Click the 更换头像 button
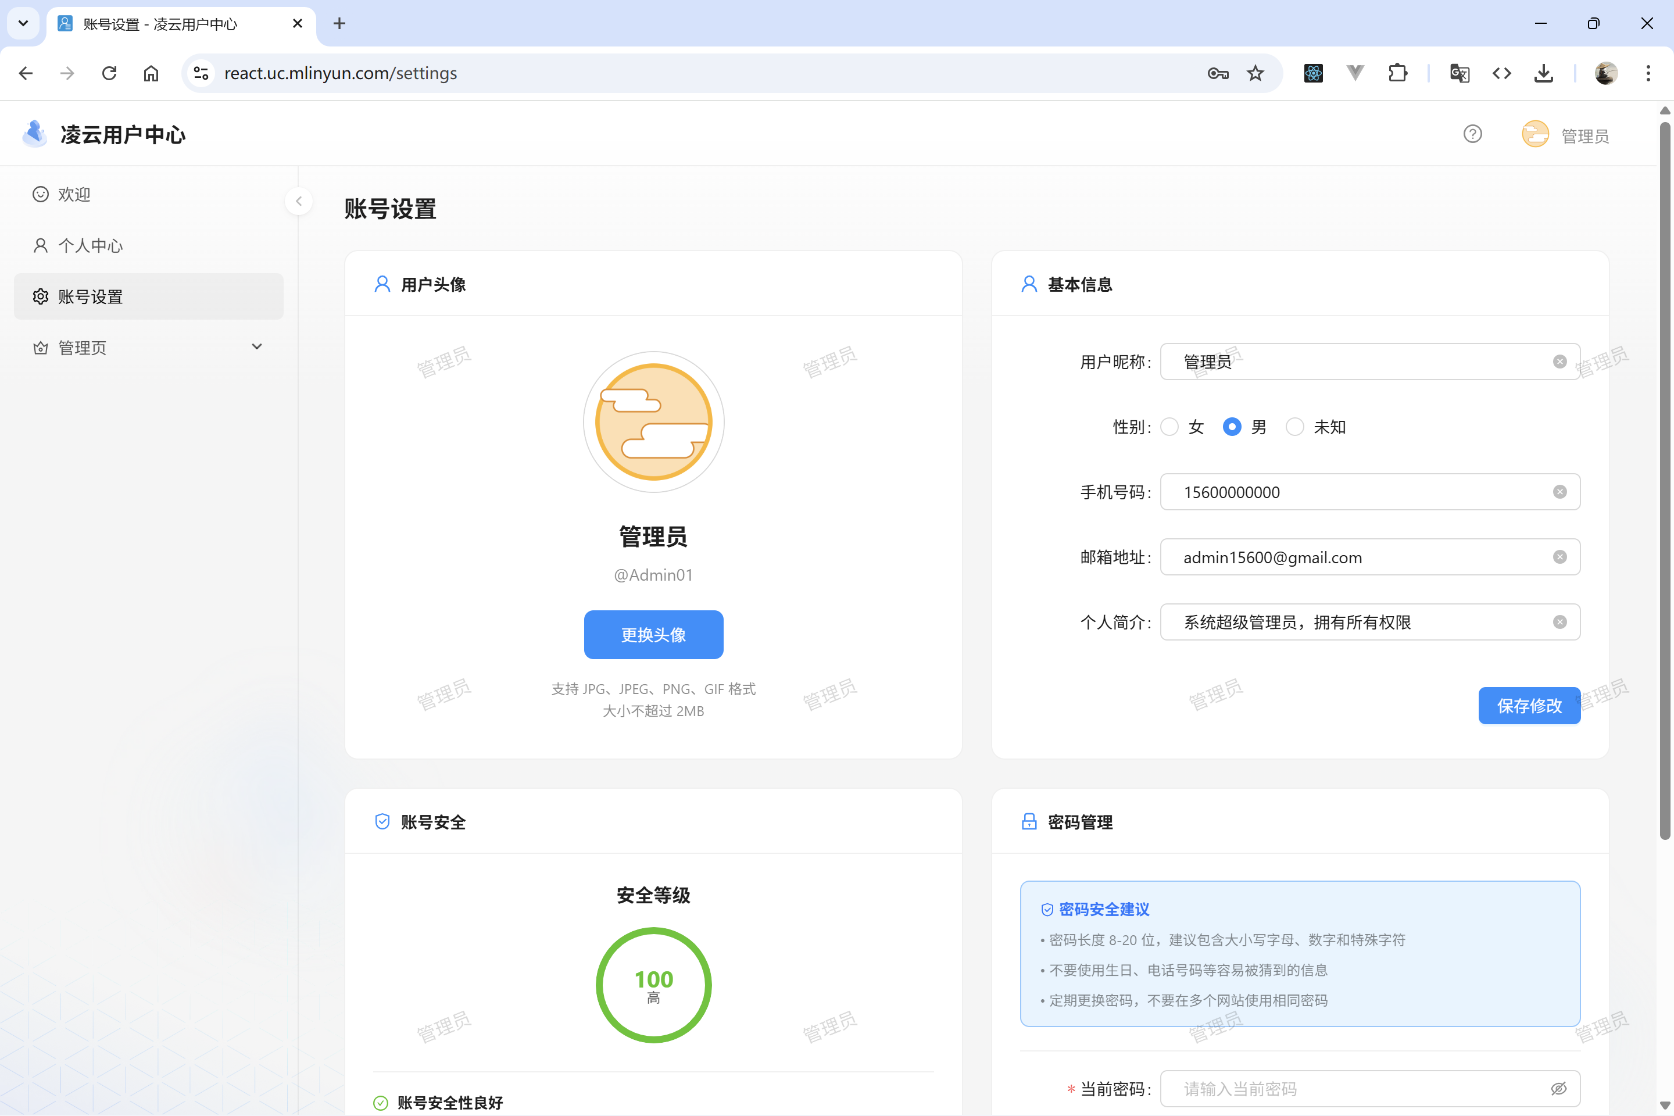Image resolution: width=1674 pixels, height=1116 pixels. pos(653,634)
